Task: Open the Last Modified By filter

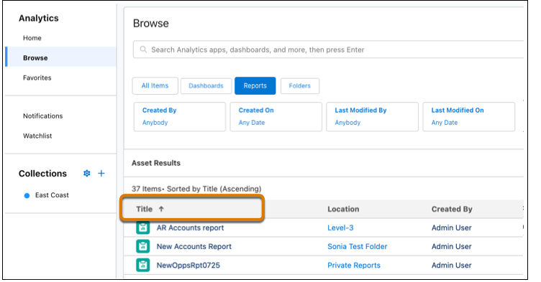Action: coord(372,116)
